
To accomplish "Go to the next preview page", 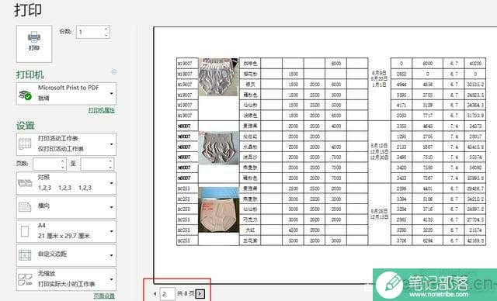I will [200, 294].
